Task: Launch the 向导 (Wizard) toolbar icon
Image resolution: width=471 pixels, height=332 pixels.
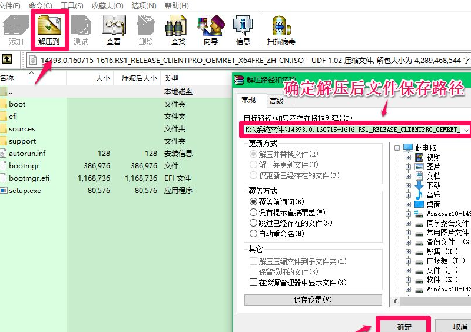Action: (210, 29)
